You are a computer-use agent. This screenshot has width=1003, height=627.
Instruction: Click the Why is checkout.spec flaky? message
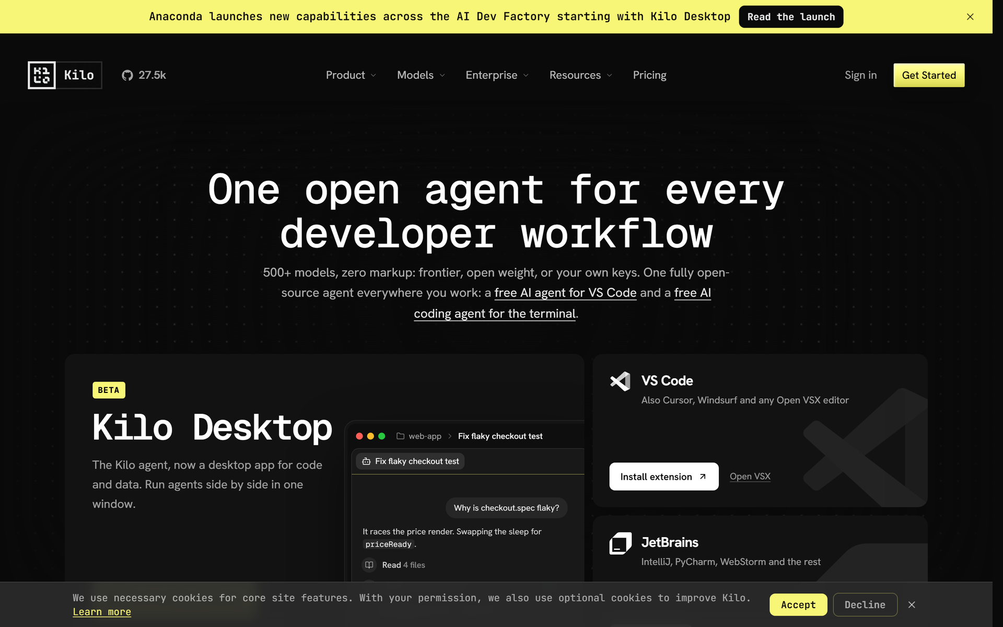[x=506, y=508]
